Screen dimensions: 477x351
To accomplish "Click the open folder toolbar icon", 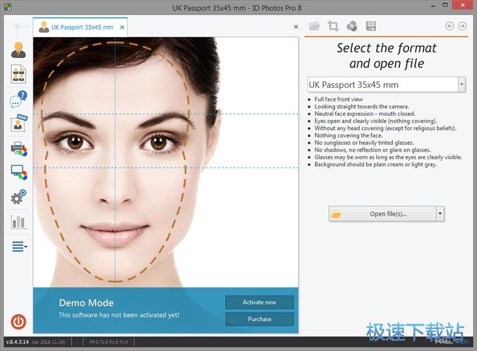I will pyautogui.click(x=314, y=26).
